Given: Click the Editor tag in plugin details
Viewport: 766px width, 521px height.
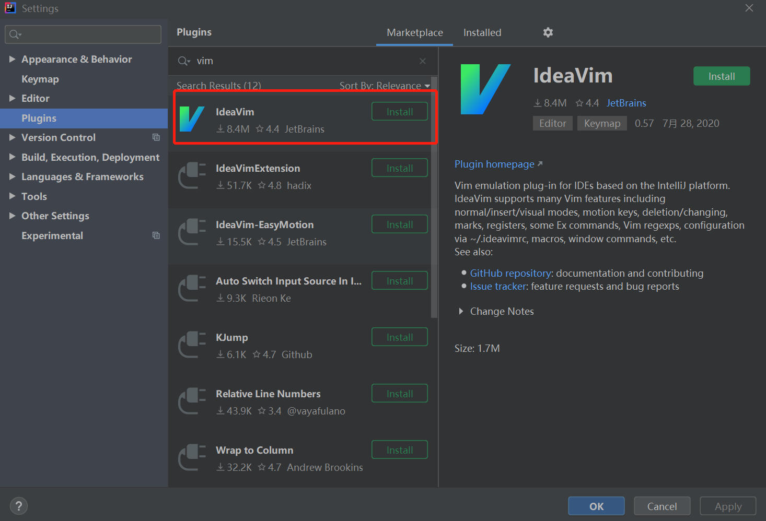Looking at the screenshot, I should point(553,123).
